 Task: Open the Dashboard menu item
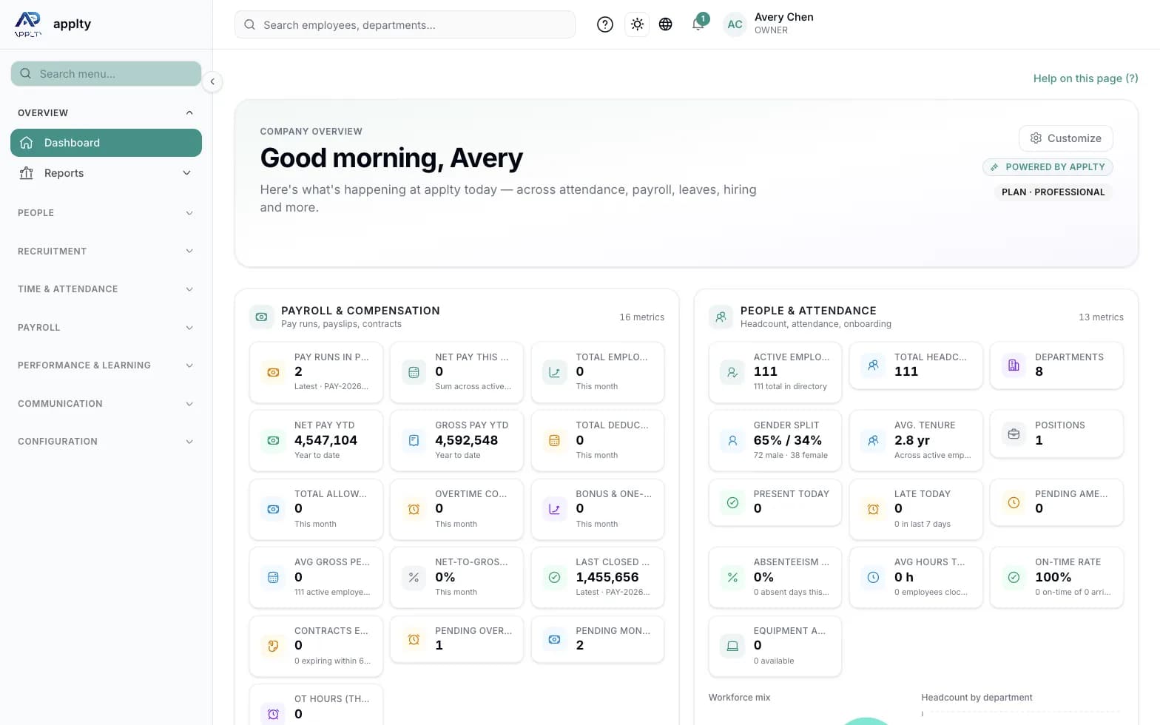106,143
